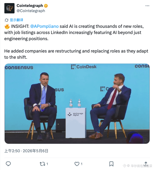Click the reply speech bubble icon

click(x=8, y=164)
